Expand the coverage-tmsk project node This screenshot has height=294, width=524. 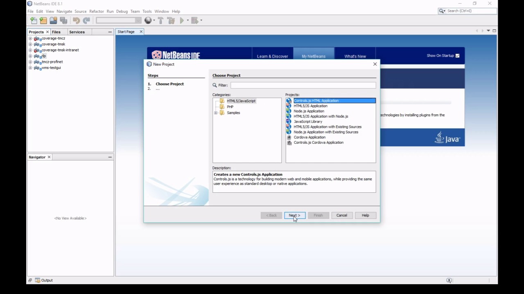pos(30,44)
